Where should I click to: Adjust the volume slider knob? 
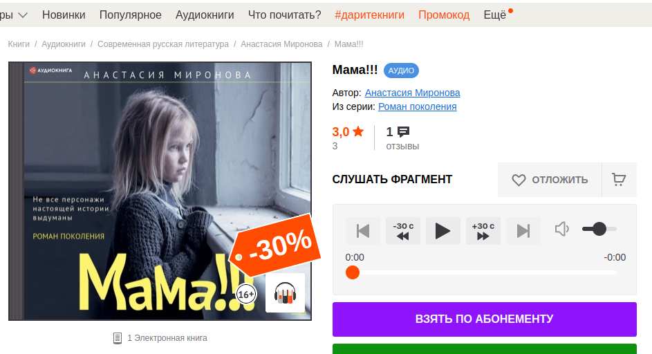point(599,229)
